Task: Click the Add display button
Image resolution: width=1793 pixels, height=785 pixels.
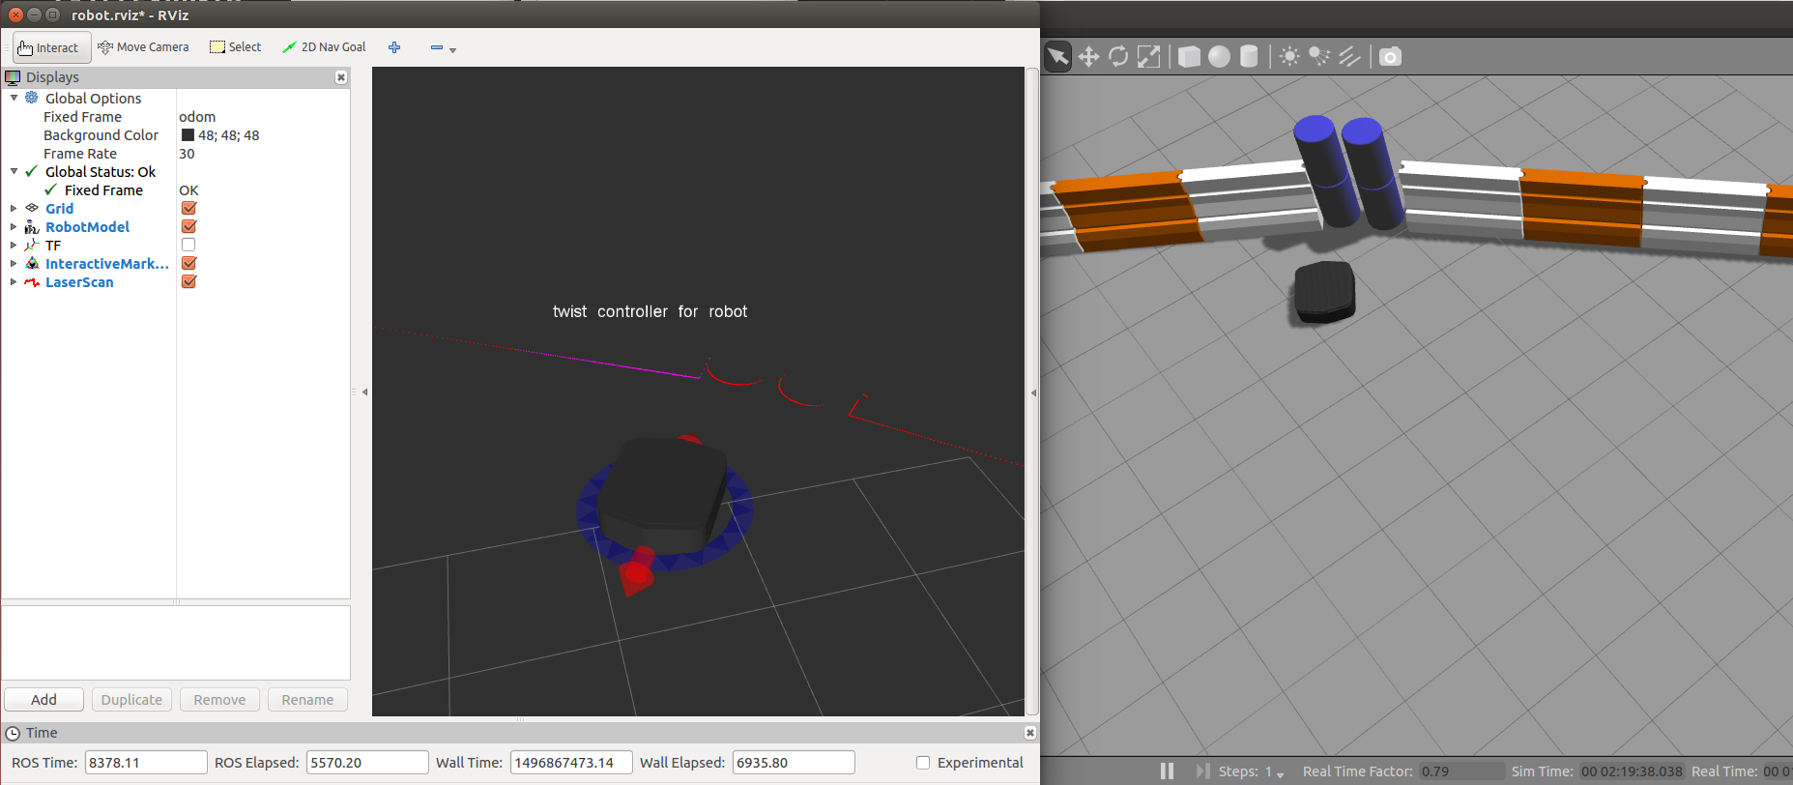Action: (43, 699)
